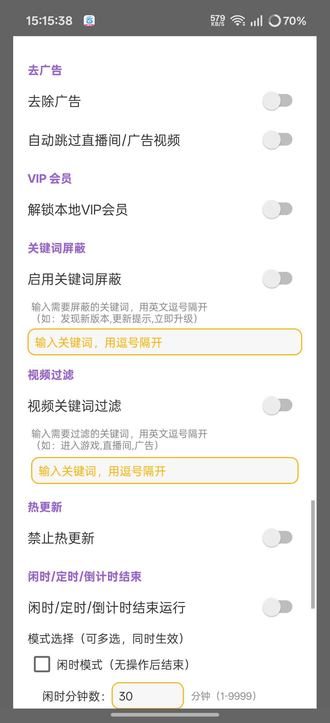Check the 闲时模式（无操作后结束）checkbox
The width and height of the screenshot is (330, 723).
(x=42, y=664)
